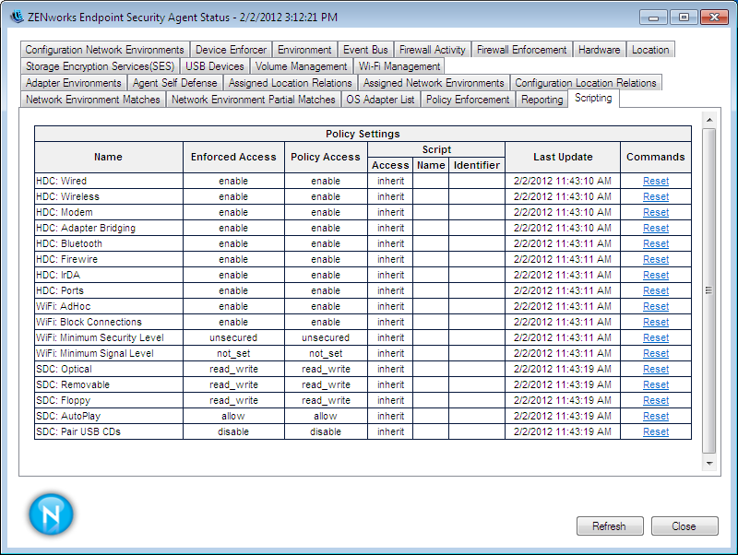738x555 pixels.
Task: Go to the Firewall Activity tab
Action: point(432,50)
